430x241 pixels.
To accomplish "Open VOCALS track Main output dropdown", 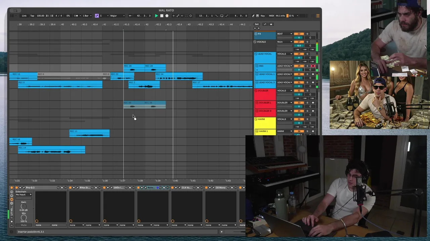I will pyautogui.click(x=285, y=42).
